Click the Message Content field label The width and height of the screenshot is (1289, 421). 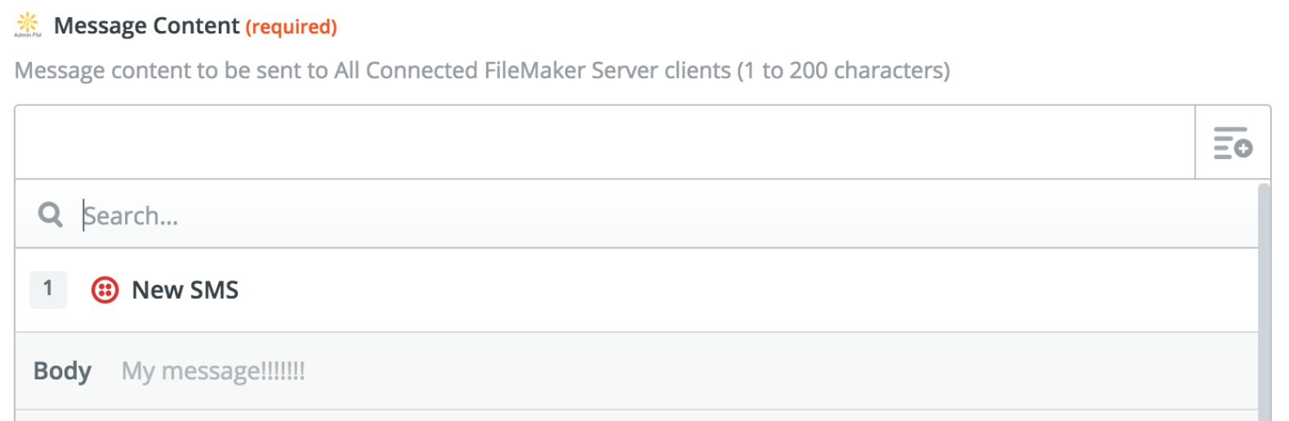(147, 26)
